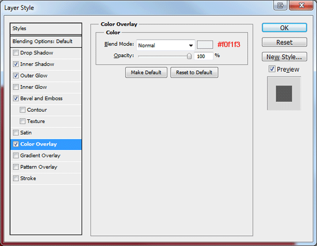Viewport: 317px width, 246px height.
Task: Confirm with the OK button
Action: 284,27
